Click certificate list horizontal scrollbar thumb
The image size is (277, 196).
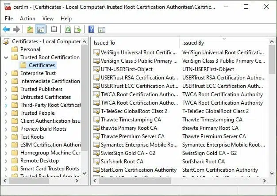(x=135, y=181)
